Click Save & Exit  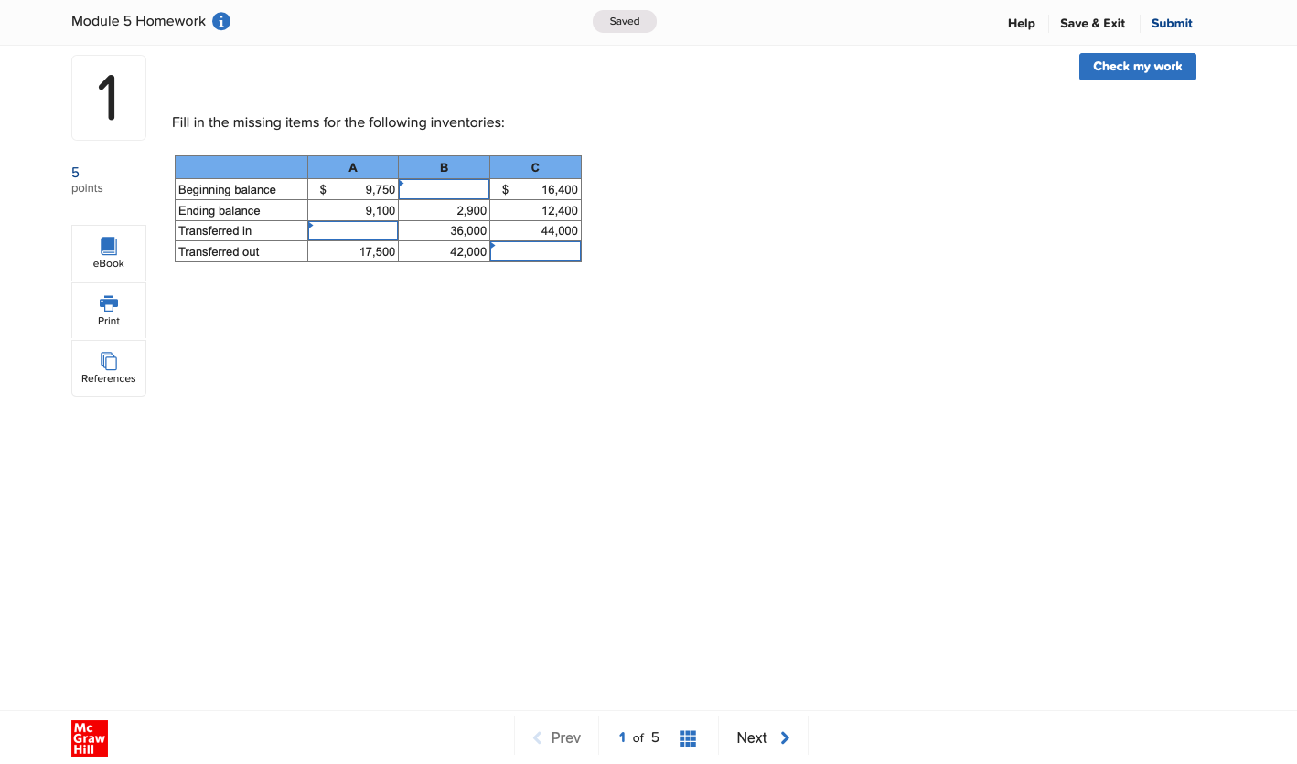pyautogui.click(x=1092, y=23)
